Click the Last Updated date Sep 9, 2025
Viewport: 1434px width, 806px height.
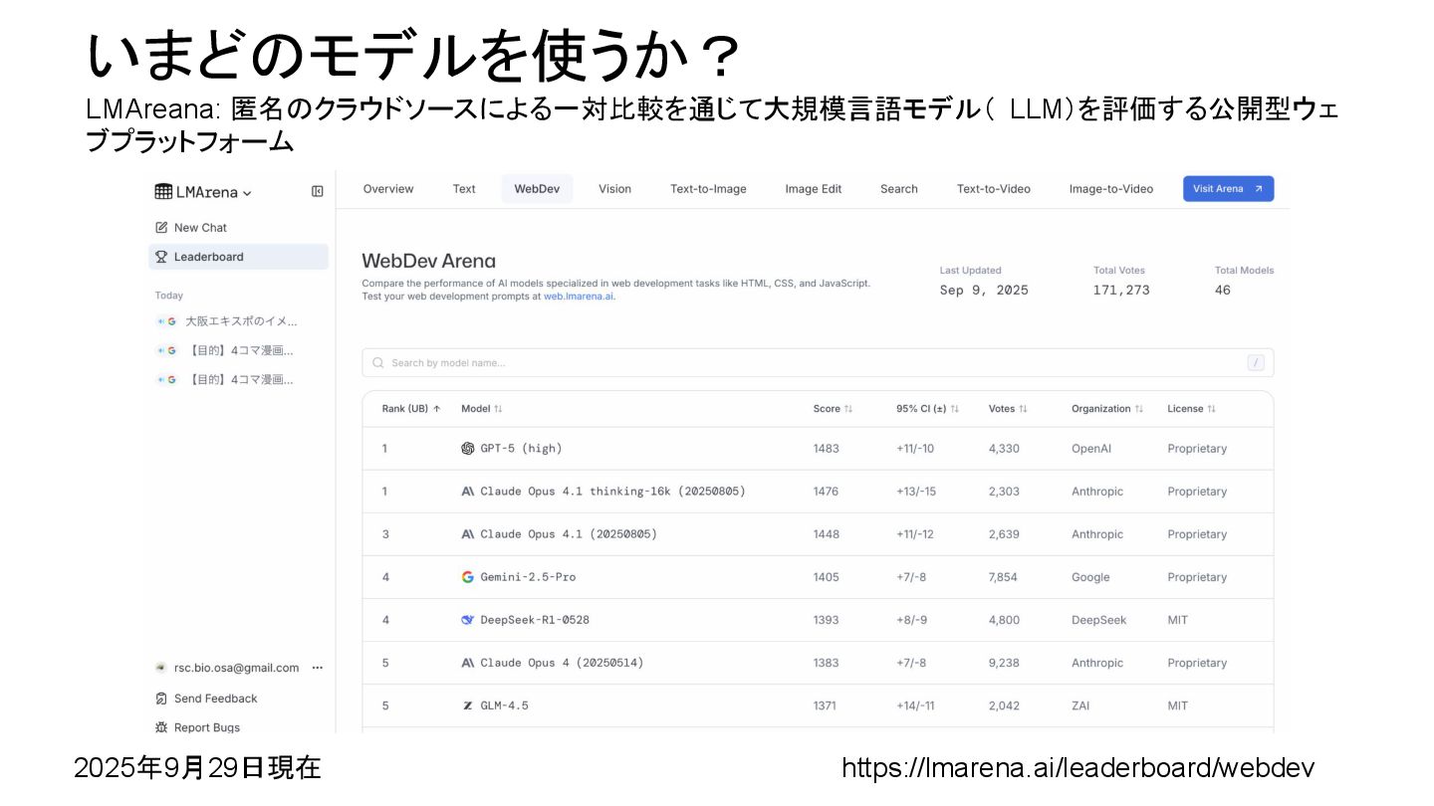click(984, 291)
